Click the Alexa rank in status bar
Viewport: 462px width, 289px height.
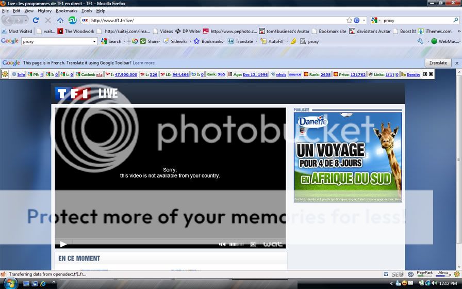[443, 274]
